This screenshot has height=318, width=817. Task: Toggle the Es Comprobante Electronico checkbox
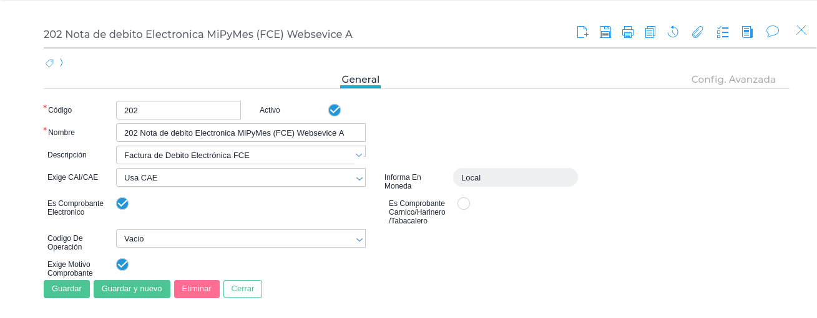pyautogui.click(x=122, y=203)
